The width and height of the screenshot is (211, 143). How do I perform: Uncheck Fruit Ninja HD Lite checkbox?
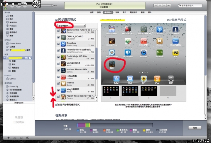(x=59, y=57)
